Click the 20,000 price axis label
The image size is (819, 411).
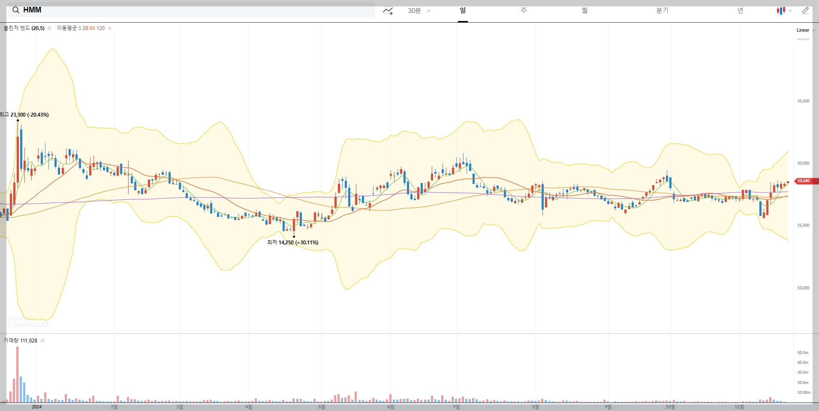tap(803, 163)
